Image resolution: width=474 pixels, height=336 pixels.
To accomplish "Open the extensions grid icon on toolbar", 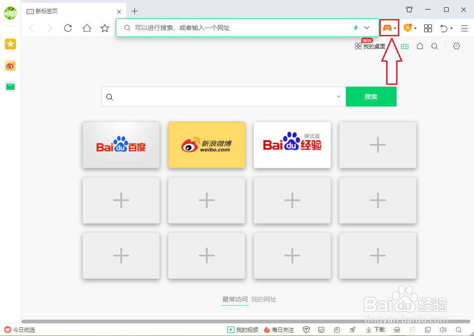I will pos(427,28).
